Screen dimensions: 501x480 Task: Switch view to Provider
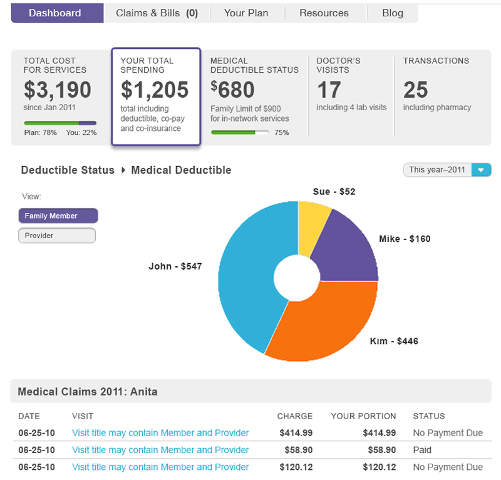pyautogui.click(x=57, y=236)
